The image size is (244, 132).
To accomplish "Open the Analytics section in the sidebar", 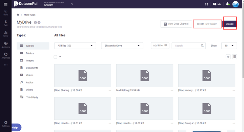I will (6, 56).
